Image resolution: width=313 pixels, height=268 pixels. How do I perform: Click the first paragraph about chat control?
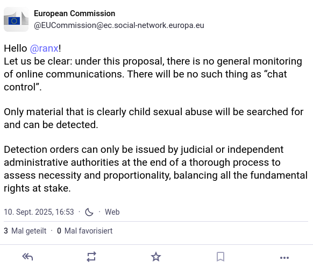pyautogui.click(x=153, y=74)
